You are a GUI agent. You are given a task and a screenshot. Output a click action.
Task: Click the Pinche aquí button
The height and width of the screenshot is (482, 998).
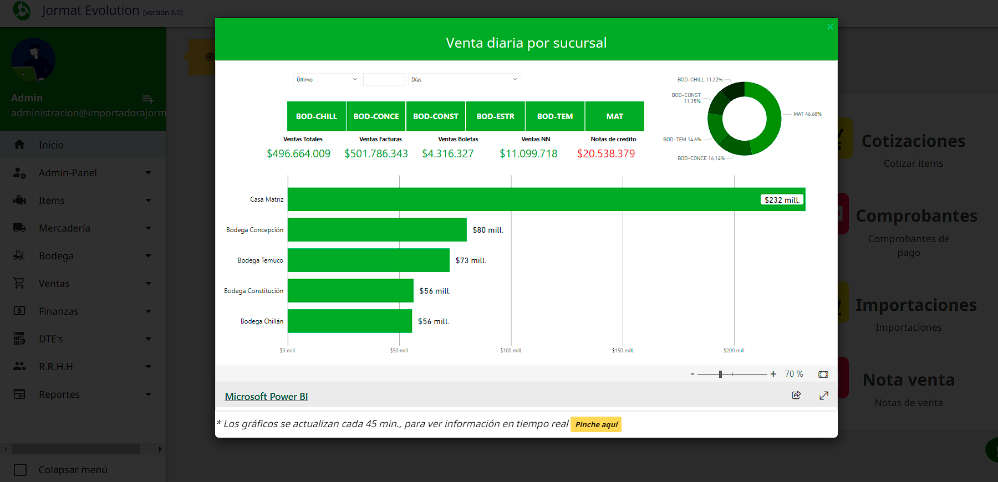tap(596, 424)
